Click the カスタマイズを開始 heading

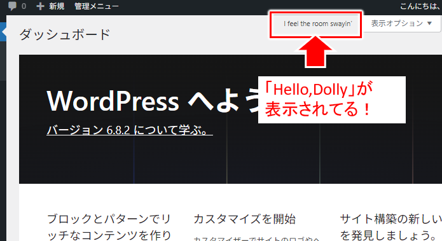coord(244,219)
